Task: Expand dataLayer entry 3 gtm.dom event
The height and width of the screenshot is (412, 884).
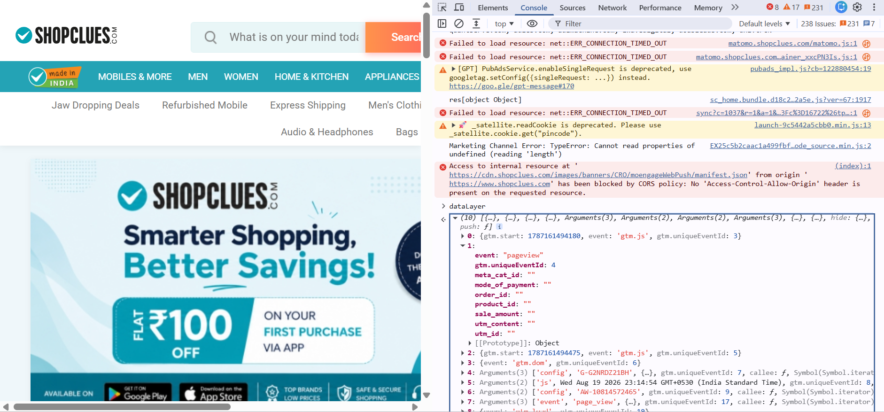Action: pos(463,363)
